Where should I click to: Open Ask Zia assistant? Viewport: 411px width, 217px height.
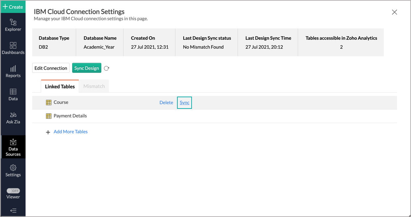pos(13,118)
